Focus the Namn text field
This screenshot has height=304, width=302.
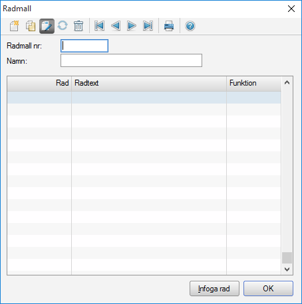pyautogui.click(x=131, y=60)
